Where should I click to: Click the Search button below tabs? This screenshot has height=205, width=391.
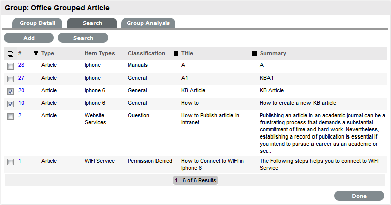(x=83, y=38)
